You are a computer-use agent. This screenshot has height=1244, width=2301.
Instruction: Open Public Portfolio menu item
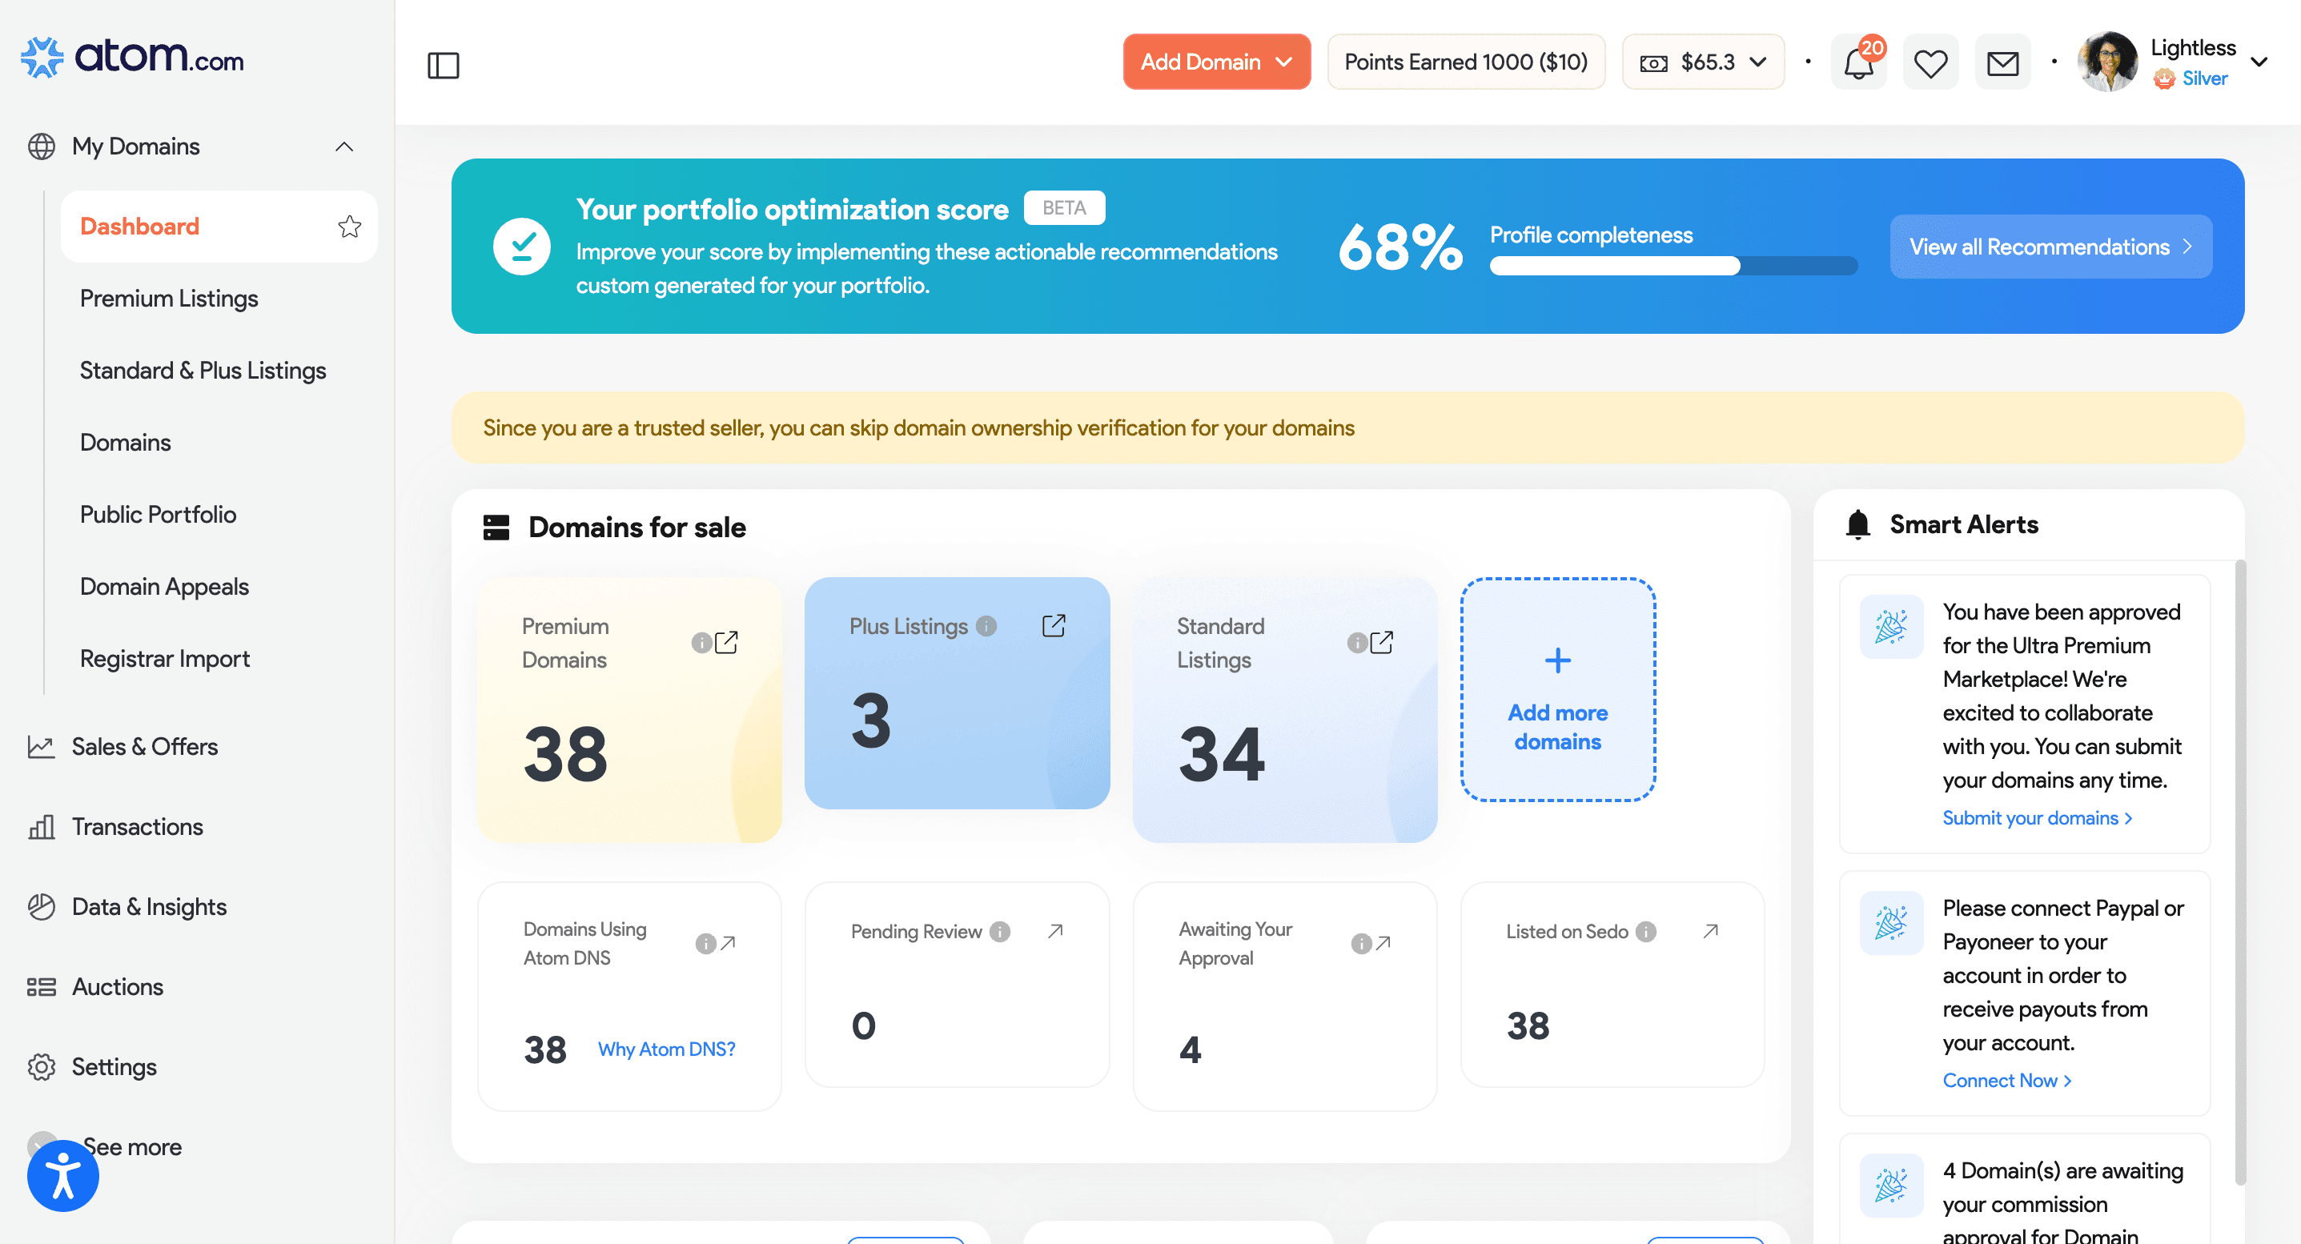coord(158,515)
